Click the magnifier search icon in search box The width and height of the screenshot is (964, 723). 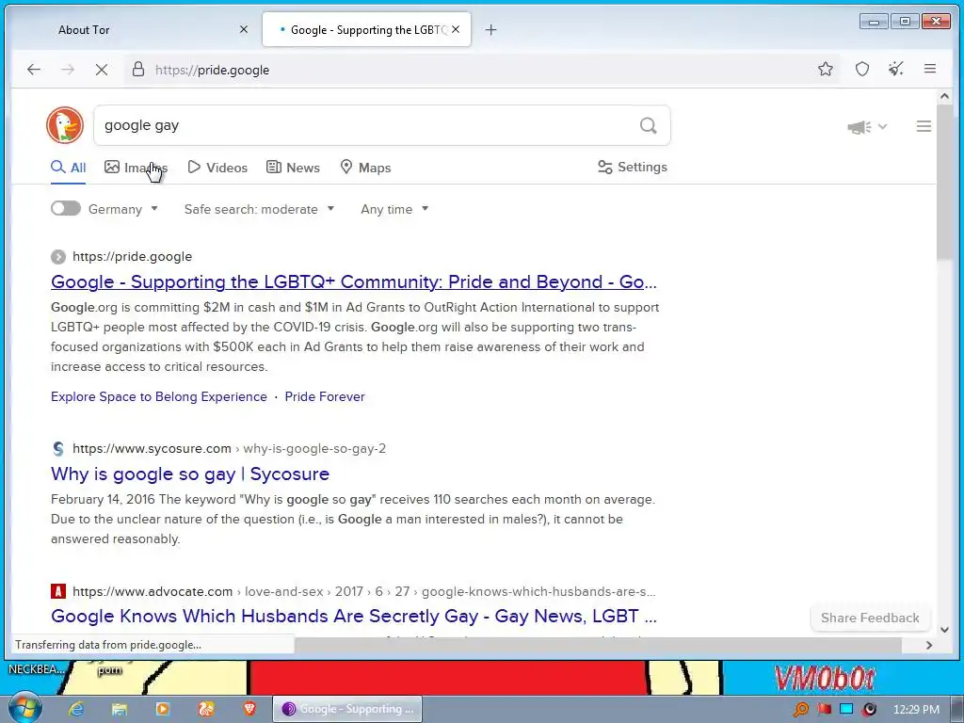click(x=648, y=125)
